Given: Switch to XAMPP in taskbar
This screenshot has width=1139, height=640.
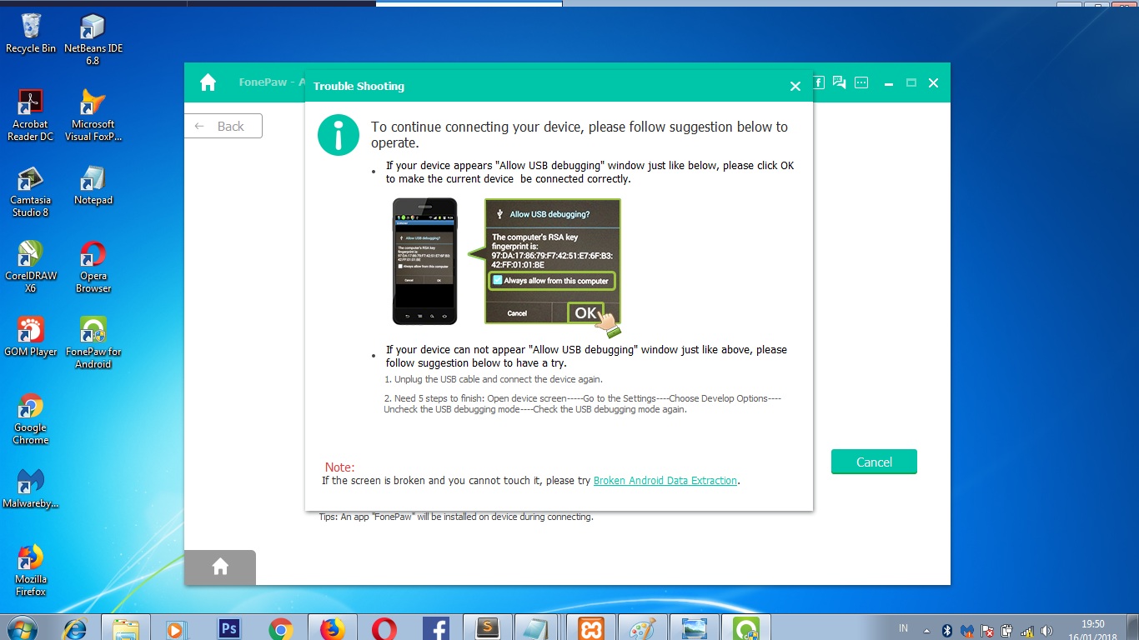Looking at the screenshot, I should [590, 628].
